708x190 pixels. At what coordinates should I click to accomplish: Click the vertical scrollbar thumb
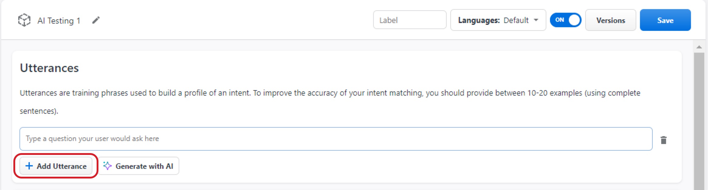699,121
